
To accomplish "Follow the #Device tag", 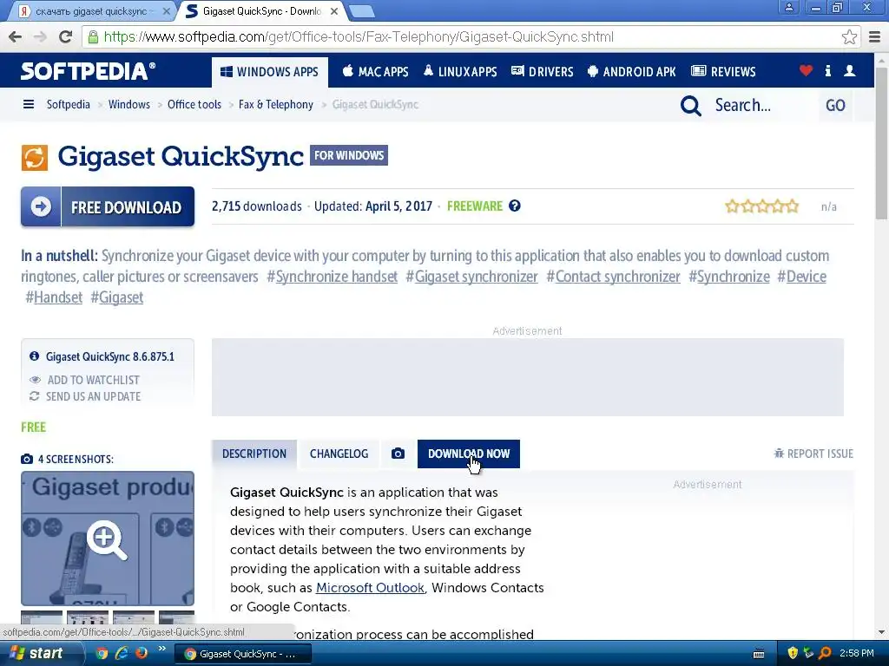I will (x=801, y=277).
